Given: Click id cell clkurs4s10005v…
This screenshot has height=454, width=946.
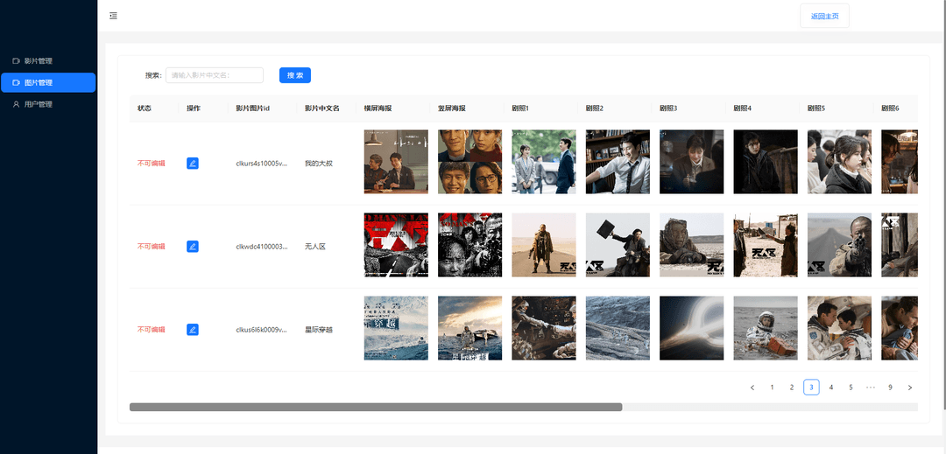Looking at the screenshot, I should point(262,164).
